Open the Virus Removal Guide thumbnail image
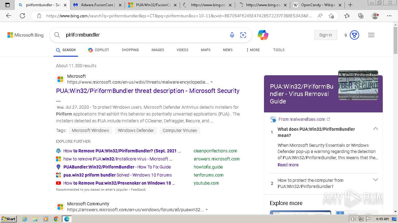The width and height of the screenshot is (398, 223). [358, 85]
